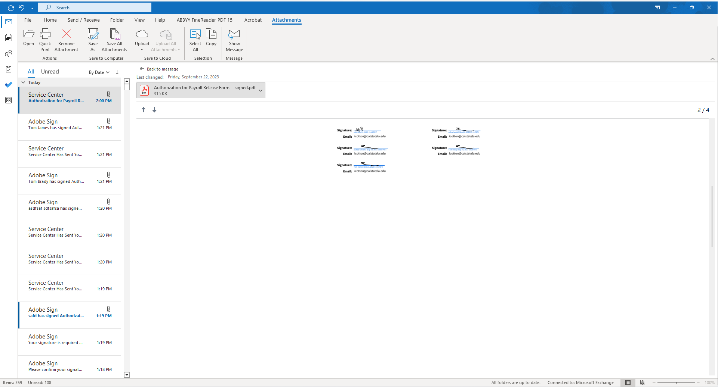Screen dimensions: 718x387
Task: Switch to the Acrobat ribbon tab
Action: (253, 20)
